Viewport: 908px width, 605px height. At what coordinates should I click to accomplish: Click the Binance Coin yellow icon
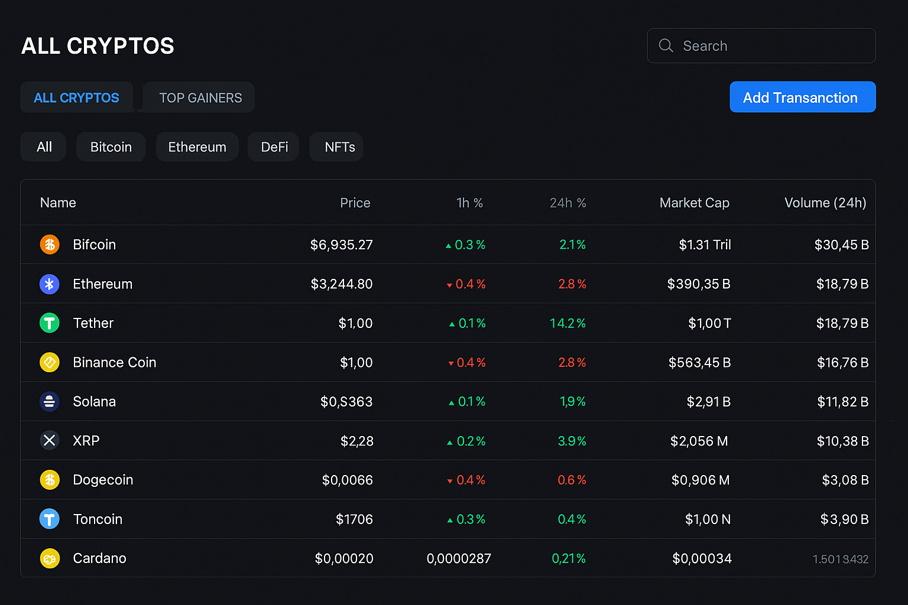[50, 362]
